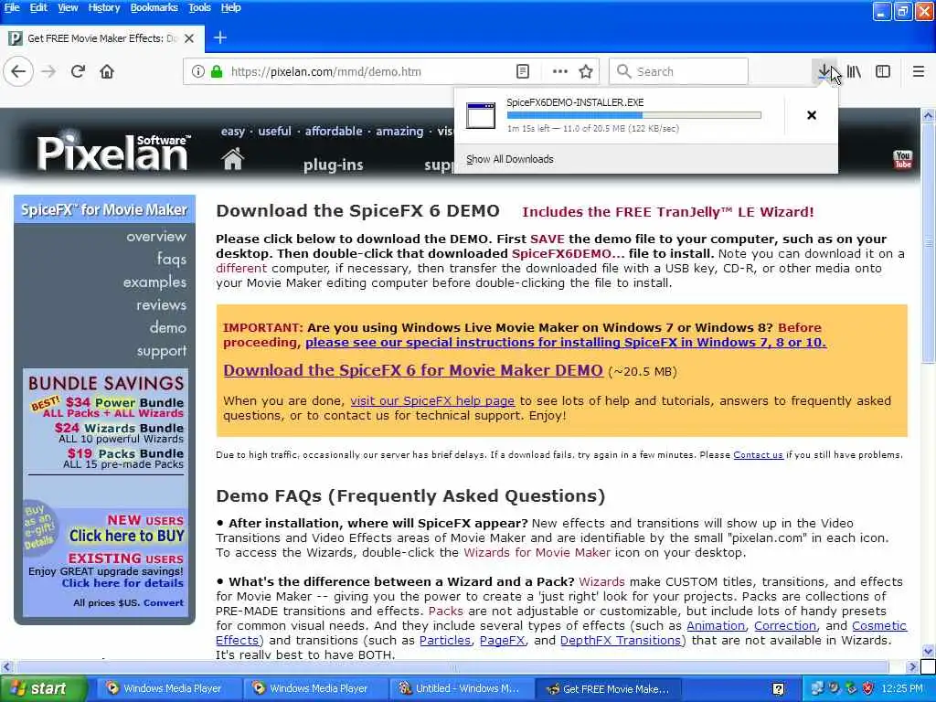Click the download progress bar
936x702 pixels.
(634, 115)
